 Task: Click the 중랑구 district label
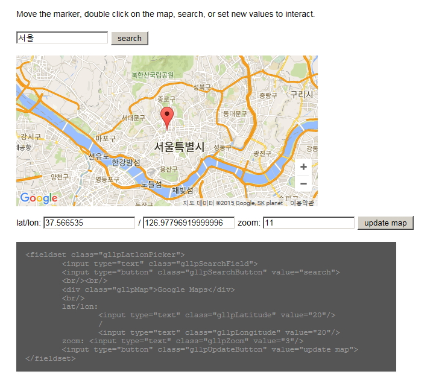(x=268, y=95)
